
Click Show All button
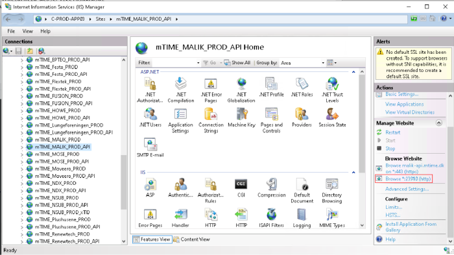[x=237, y=62]
